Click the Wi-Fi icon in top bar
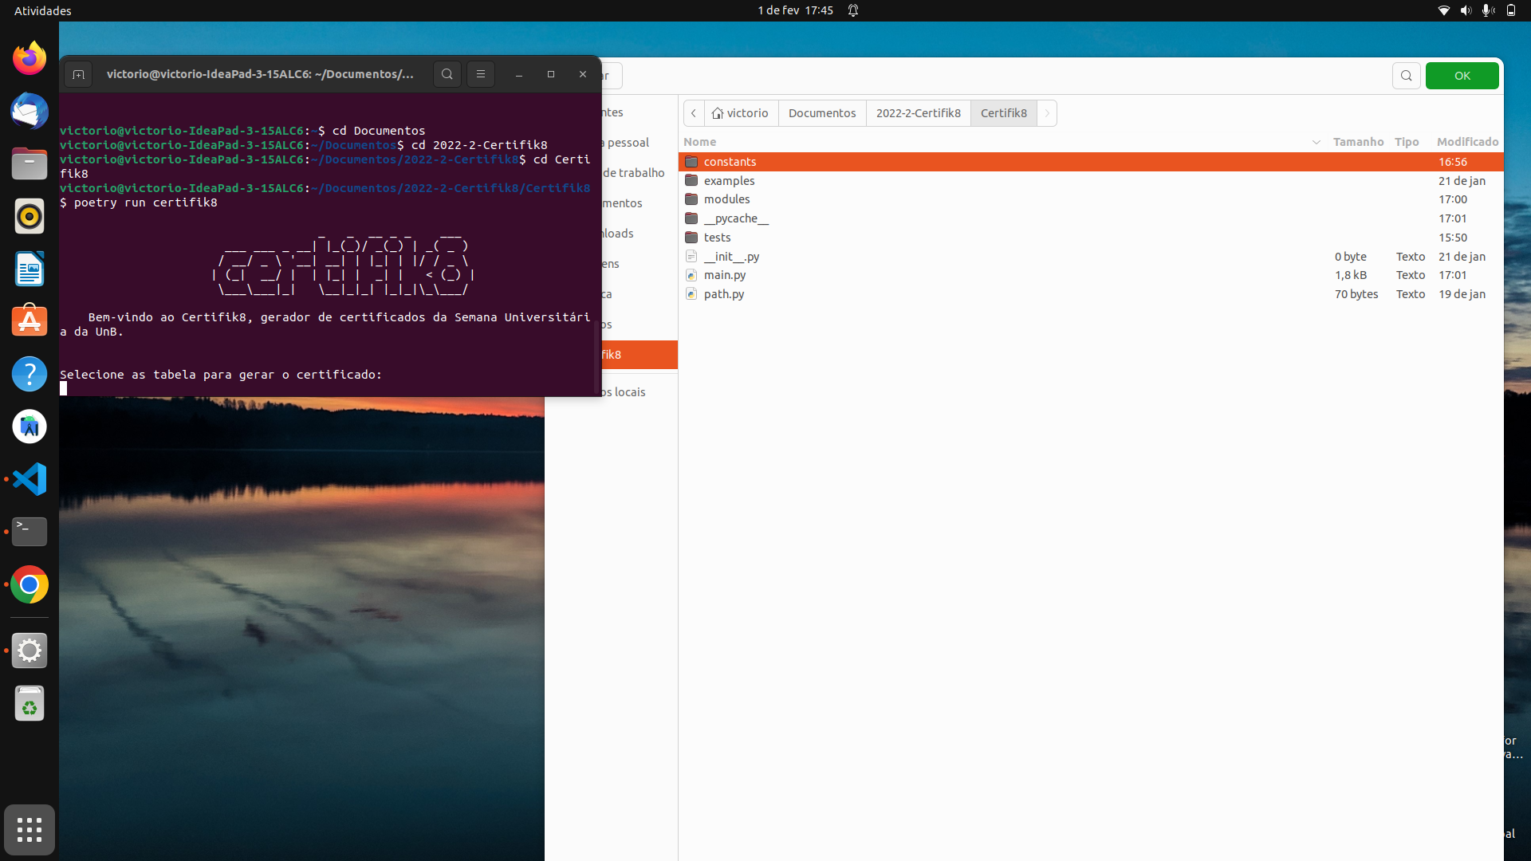 coord(1444,10)
